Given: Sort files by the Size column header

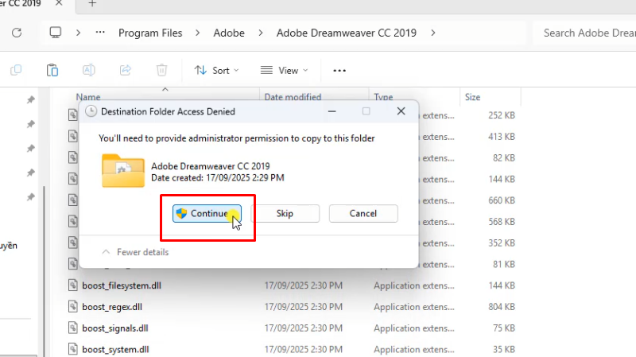Looking at the screenshot, I should tap(472, 97).
